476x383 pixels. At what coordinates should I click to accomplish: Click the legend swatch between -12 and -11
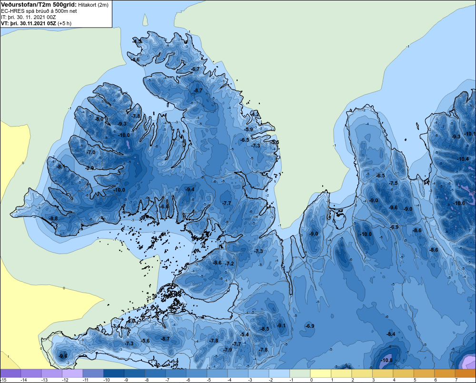[72, 373]
